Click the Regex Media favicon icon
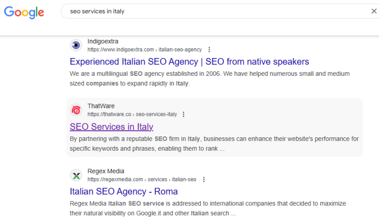The height and width of the screenshot is (222, 379). click(76, 175)
